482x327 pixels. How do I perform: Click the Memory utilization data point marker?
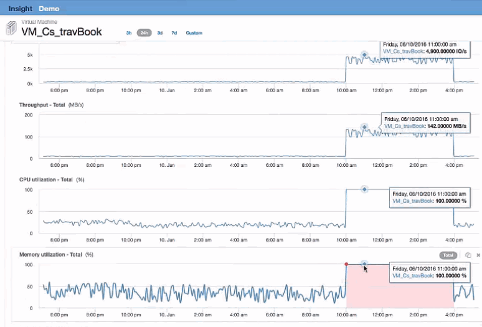[364, 264]
